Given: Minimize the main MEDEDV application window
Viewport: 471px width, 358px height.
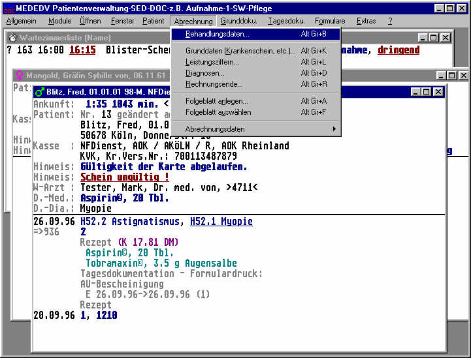Looking at the screenshot, I should [439, 8].
